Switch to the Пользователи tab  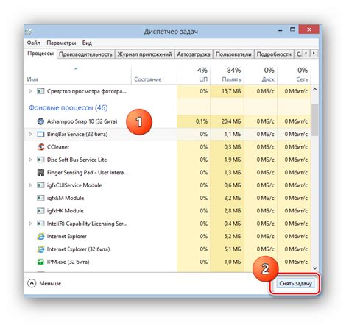[233, 54]
